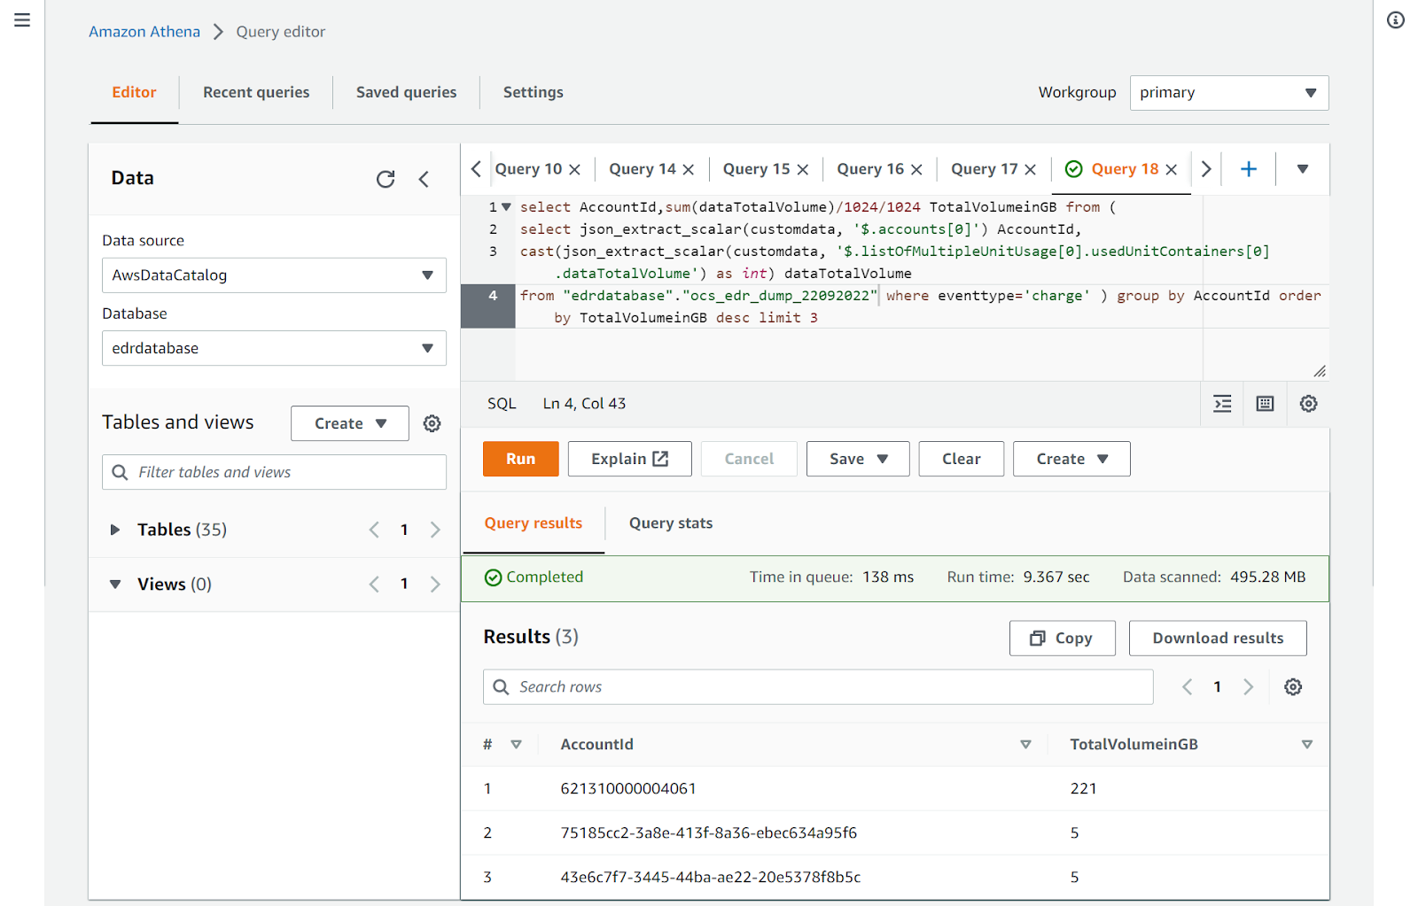Go to previous results page
Image resolution: width=1418 pixels, height=906 pixels.
[x=1188, y=687]
